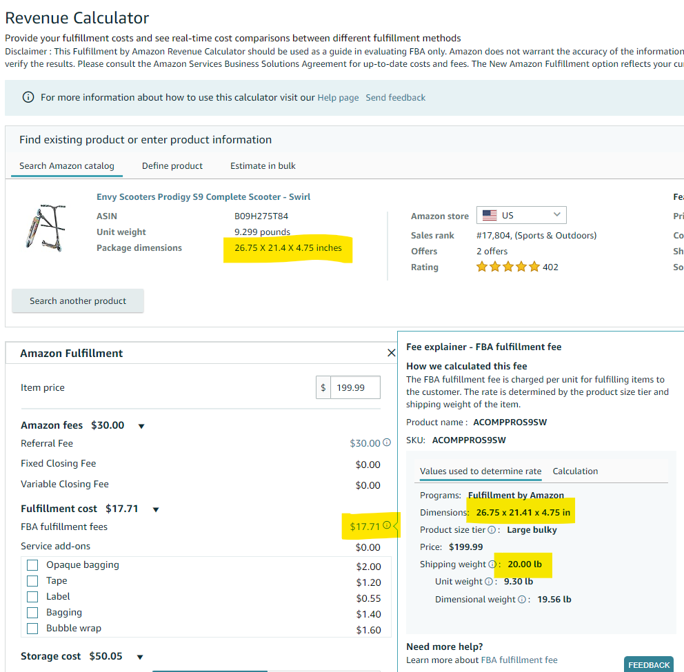Viewport: 684px width, 672px height.
Task: Go to Estimate in bulk tab
Action: point(263,165)
